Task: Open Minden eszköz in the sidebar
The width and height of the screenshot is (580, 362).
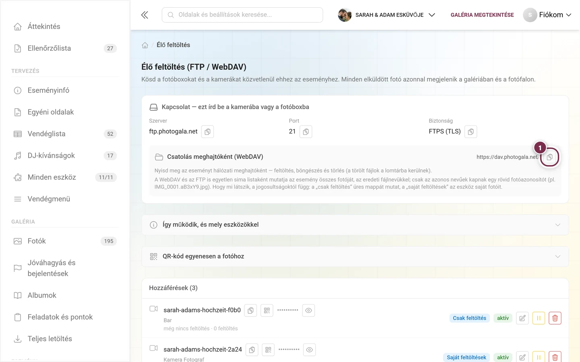Action: (x=65, y=177)
